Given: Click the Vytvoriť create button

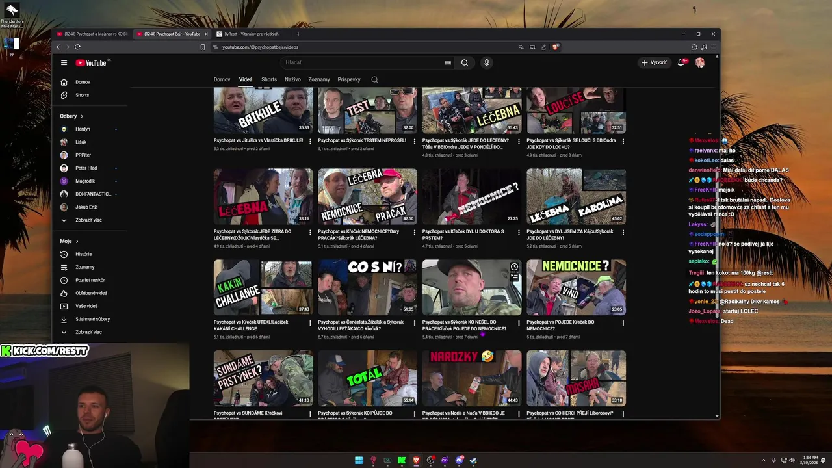Looking at the screenshot, I should coord(654,63).
